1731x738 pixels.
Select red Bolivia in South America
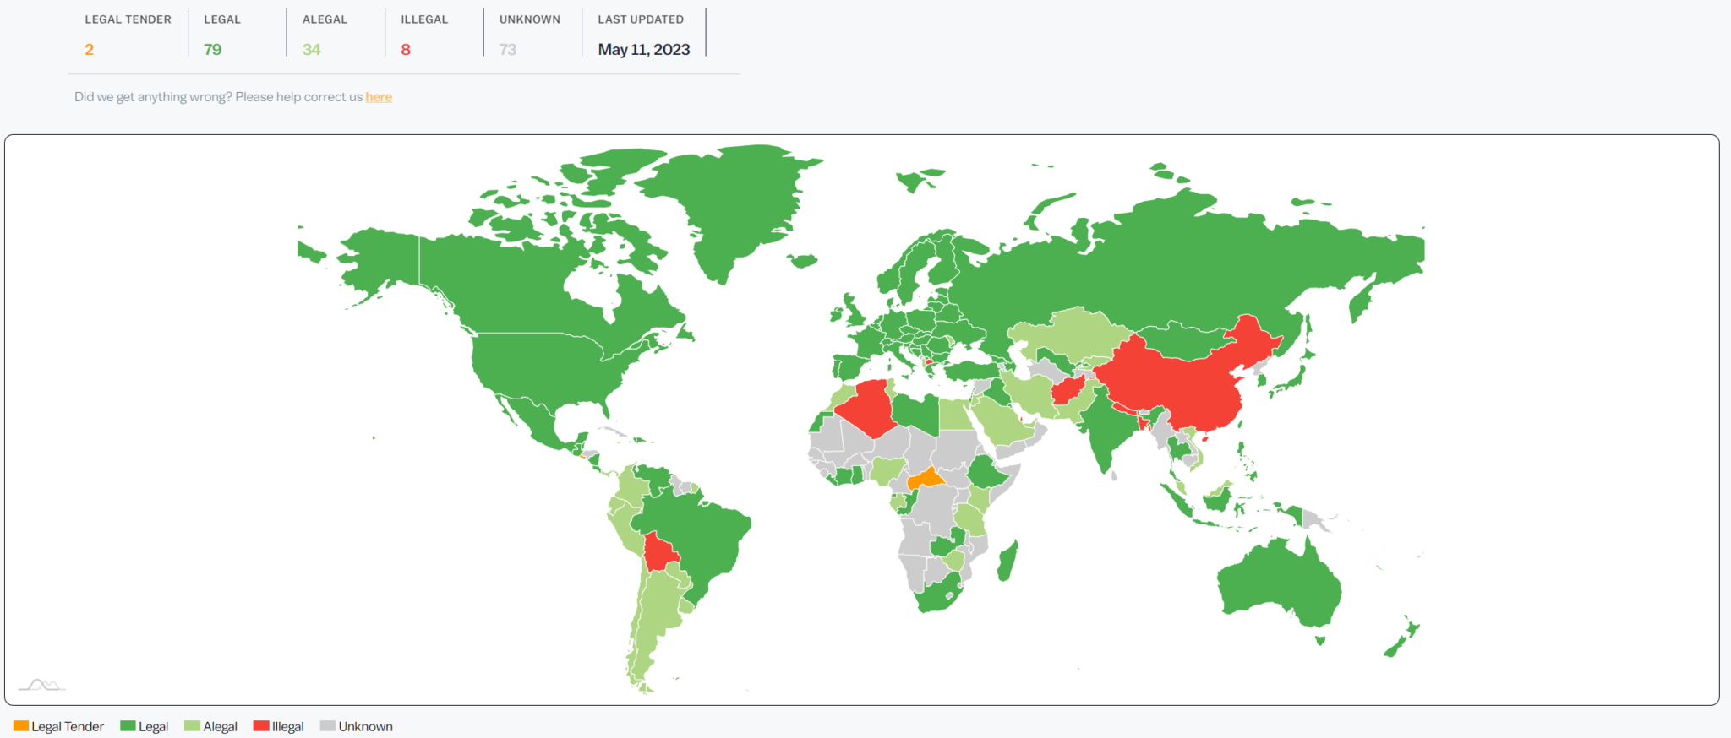659,553
